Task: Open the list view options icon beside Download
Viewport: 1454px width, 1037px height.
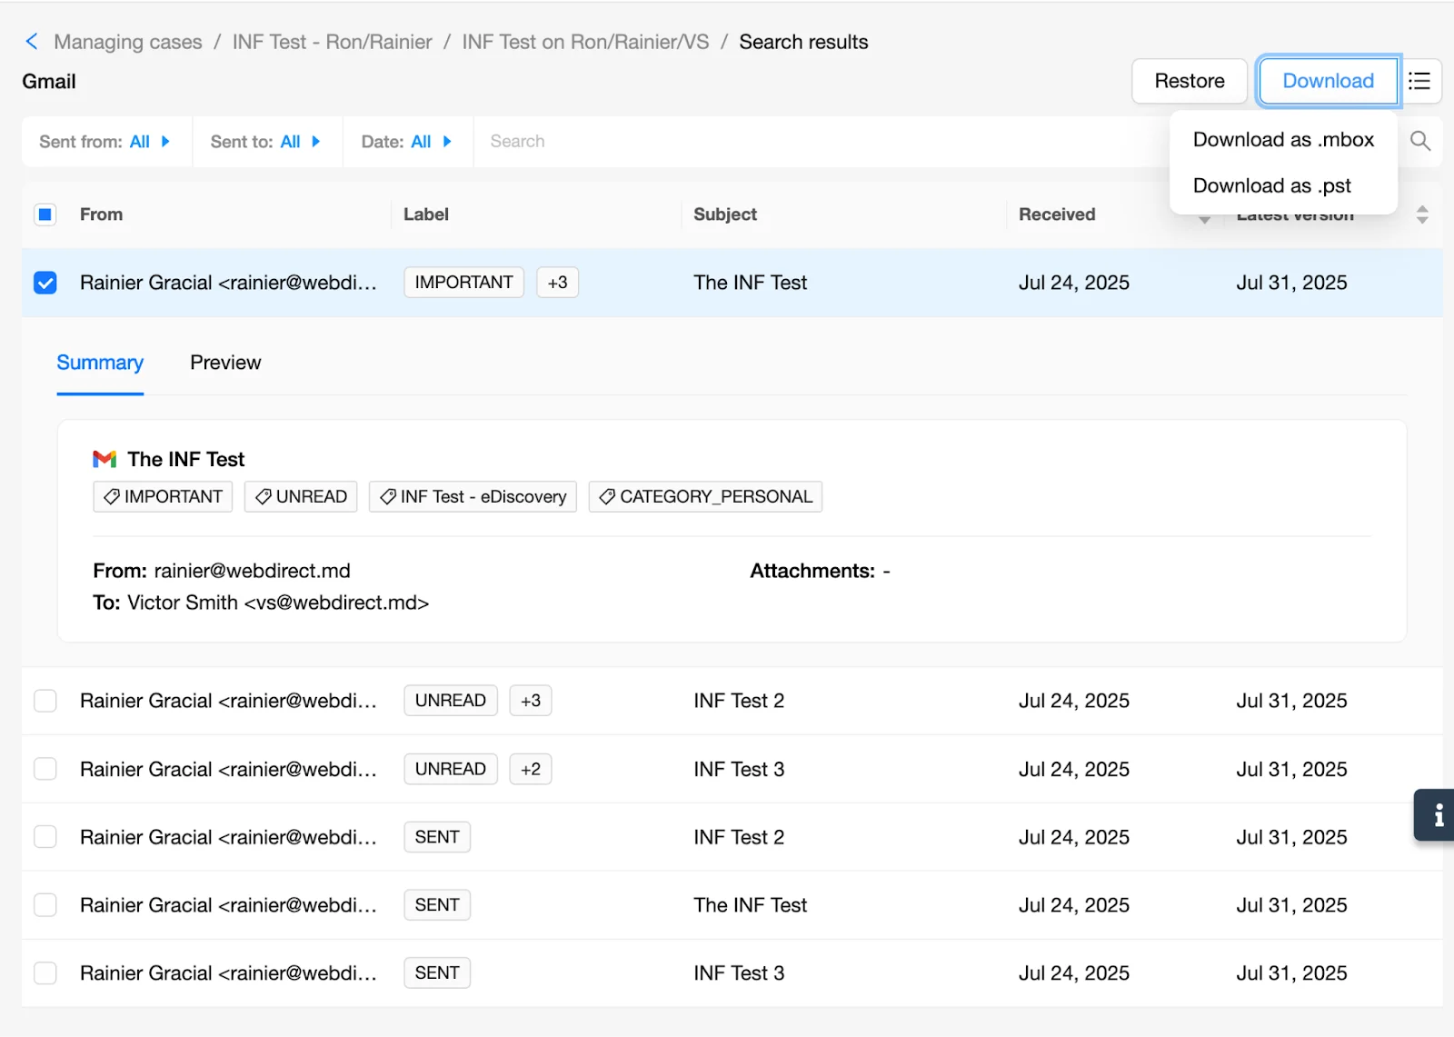Action: click(1419, 81)
